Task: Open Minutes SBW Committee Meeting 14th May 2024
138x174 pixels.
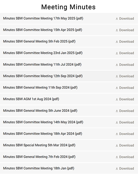Action: 43,122
